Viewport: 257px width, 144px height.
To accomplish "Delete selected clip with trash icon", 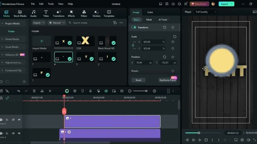I will coord(34,91).
